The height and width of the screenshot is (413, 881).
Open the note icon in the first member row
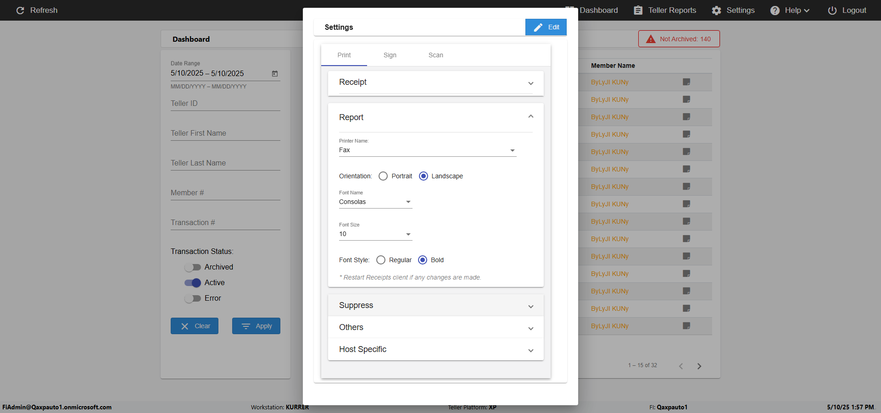(686, 82)
